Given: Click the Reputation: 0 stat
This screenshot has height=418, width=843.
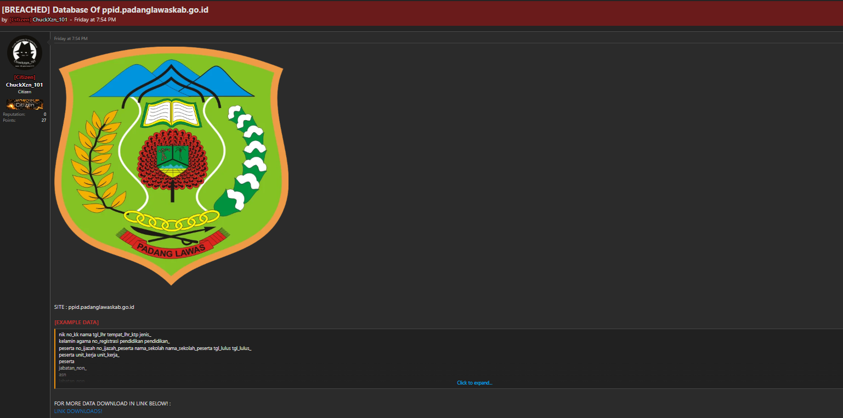Looking at the screenshot, I should (25, 114).
